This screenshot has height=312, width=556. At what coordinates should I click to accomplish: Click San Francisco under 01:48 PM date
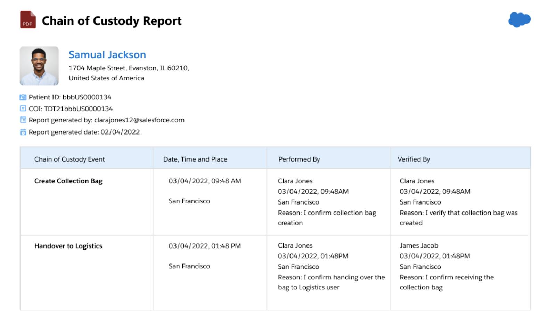point(189,266)
